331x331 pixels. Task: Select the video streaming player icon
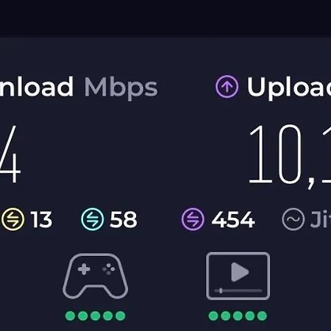tap(238, 276)
